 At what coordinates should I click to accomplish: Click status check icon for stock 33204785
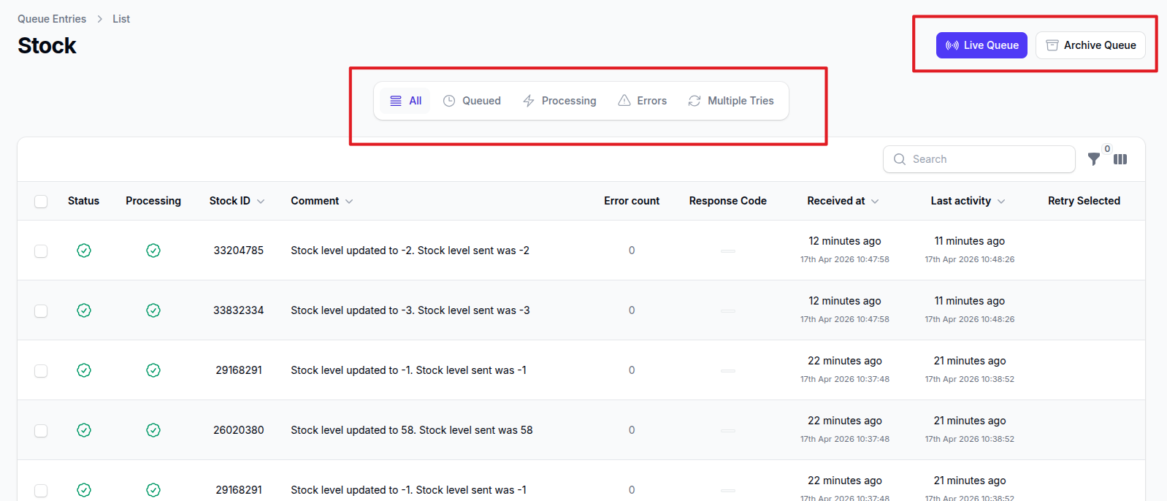point(84,250)
